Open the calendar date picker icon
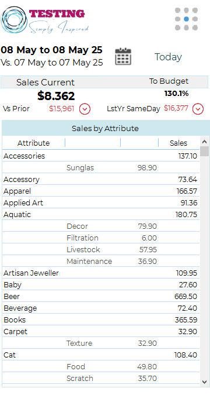Viewport: 210px width, 395px height. tap(123, 56)
